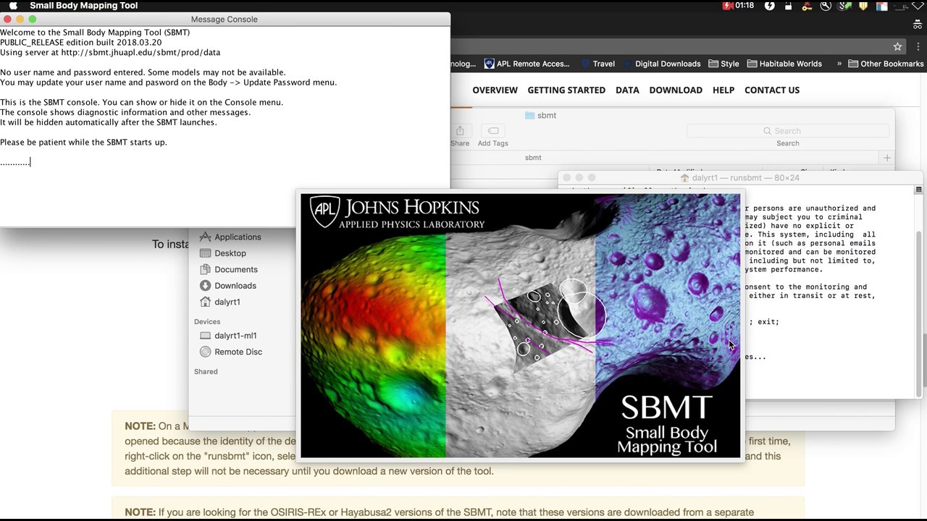This screenshot has width=927, height=521.
Task: Click the colored tiles menu bar icon
Action: (881, 6)
